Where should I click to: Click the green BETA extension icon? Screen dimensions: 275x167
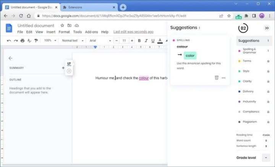[238, 16]
